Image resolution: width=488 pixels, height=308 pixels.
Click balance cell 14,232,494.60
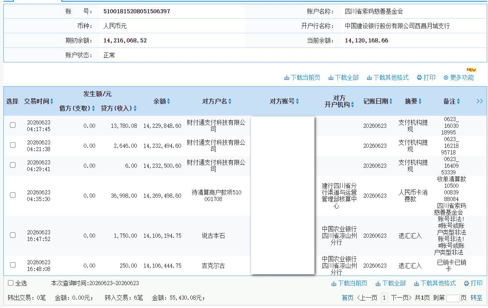pyautogui.click(x=162, y=146)
